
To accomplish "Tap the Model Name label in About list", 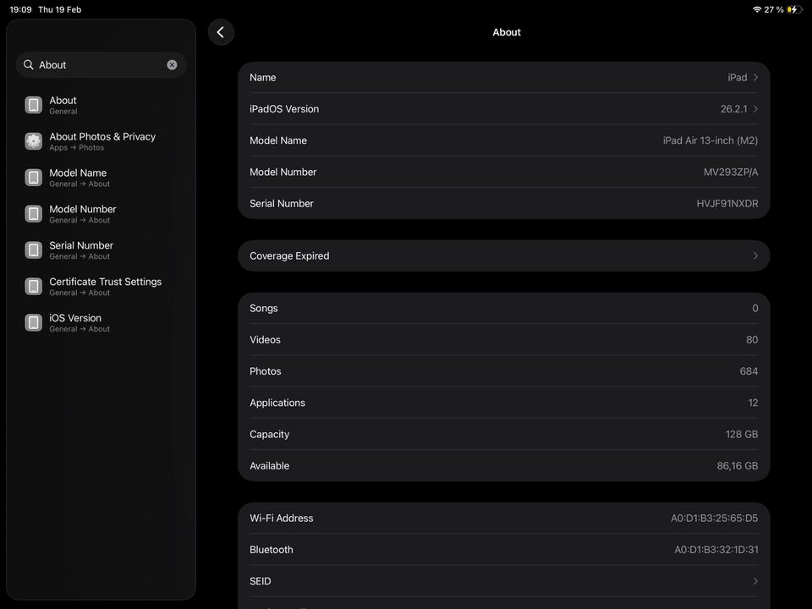I will tap(278, 140).
